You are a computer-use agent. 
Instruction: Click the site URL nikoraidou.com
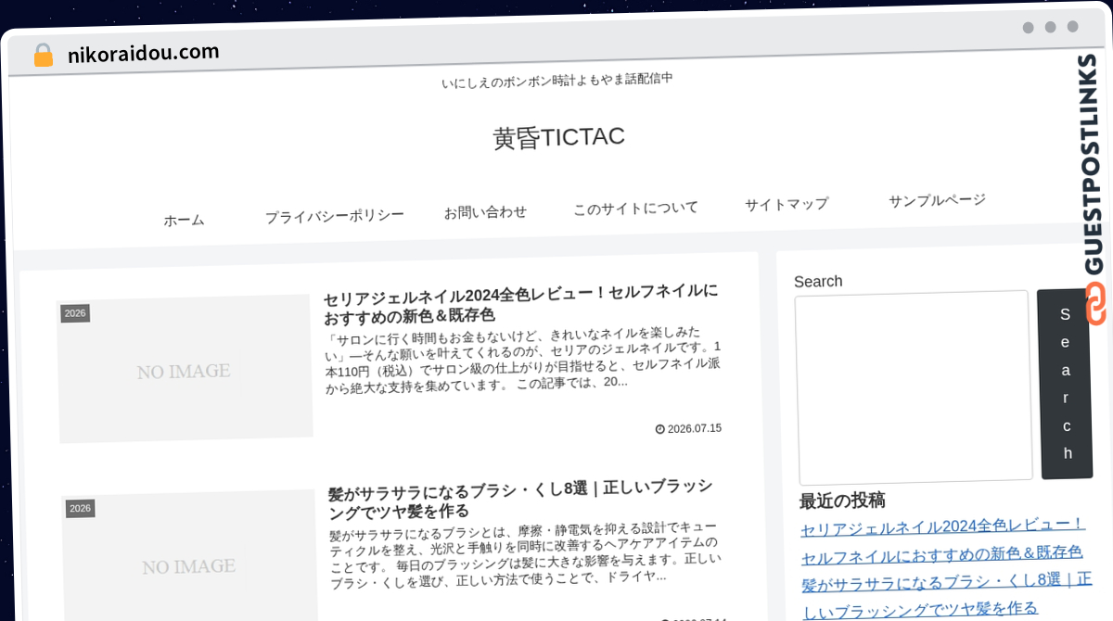point(144,53)
